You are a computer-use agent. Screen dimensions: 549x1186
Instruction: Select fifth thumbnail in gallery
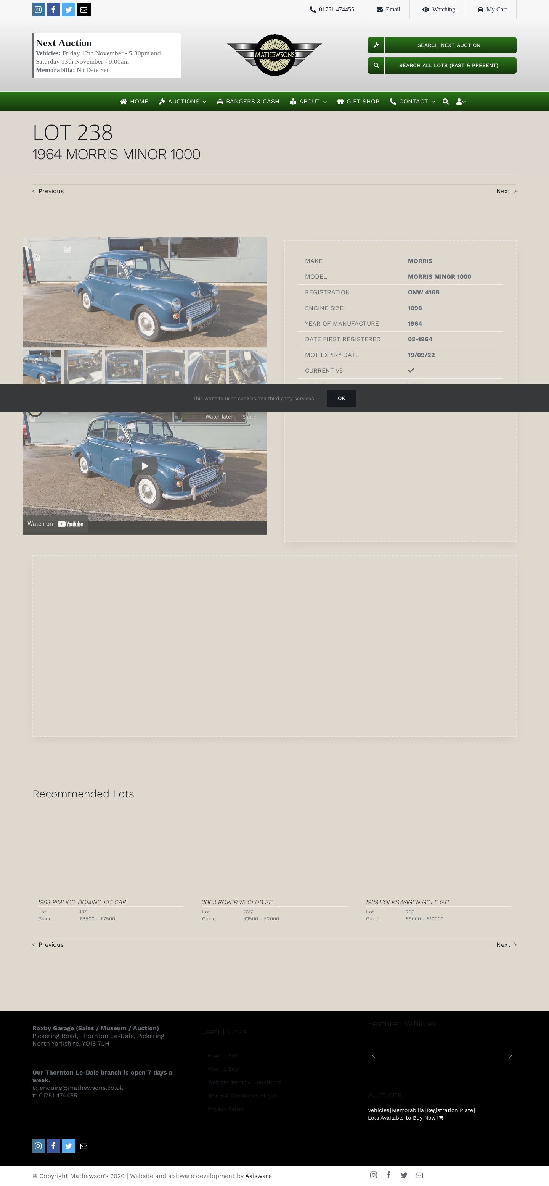pyautogui.click(x=207, y=367)
